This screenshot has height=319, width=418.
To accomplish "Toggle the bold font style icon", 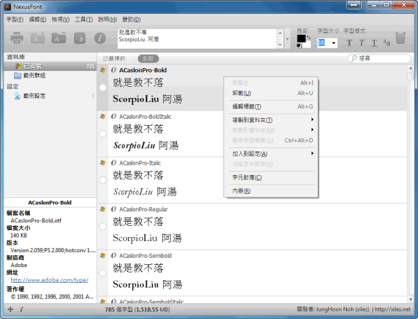I will (349, 43).
